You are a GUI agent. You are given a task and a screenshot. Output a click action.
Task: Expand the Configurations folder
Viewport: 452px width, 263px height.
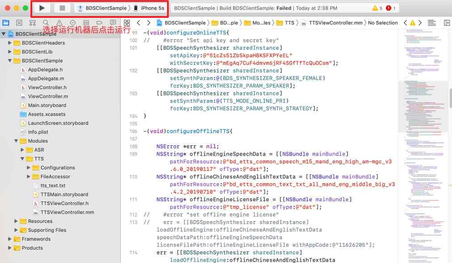pyautogui.click(x=29, y=168)
